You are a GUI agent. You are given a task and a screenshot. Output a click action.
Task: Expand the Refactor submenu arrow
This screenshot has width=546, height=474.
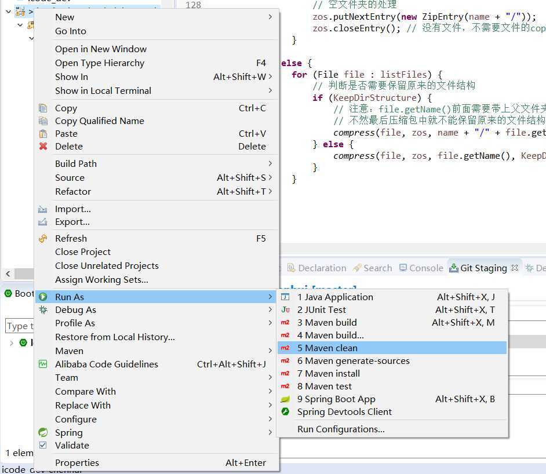coord(270,191)
